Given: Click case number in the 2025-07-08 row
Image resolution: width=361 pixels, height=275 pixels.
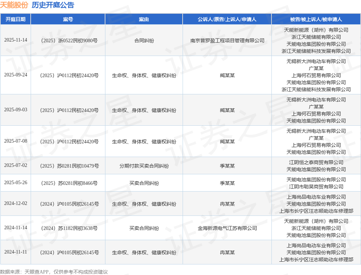Looking at the screenshot, I should click(69, 142).
